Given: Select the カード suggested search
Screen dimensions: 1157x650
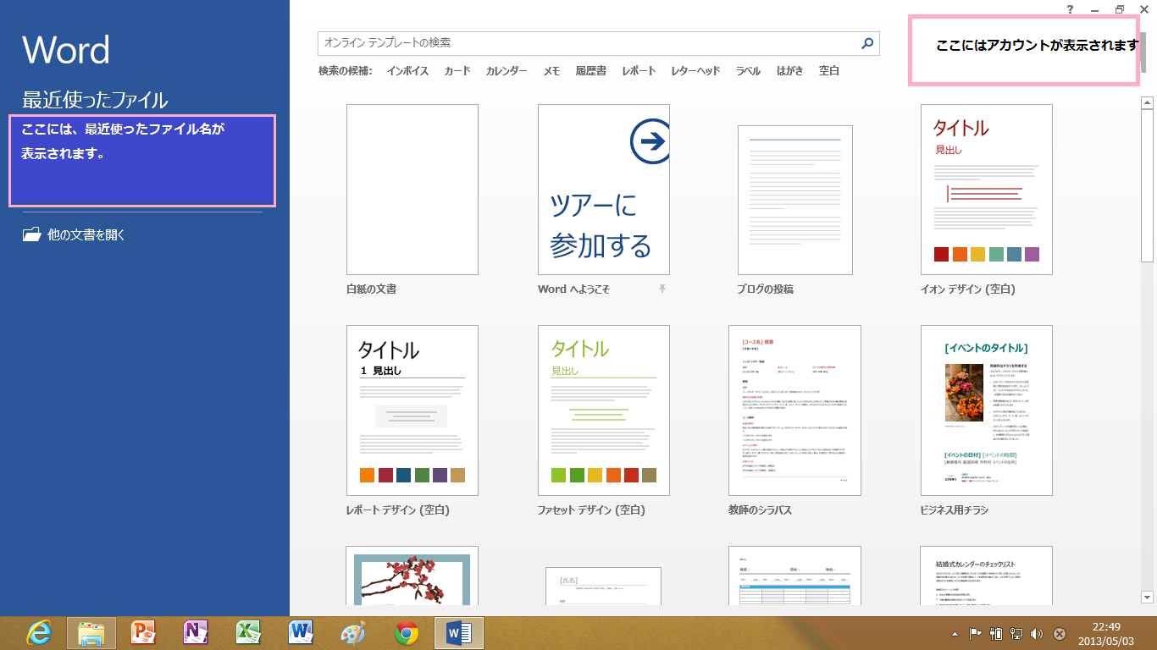Looking at the screenshot, I should [457, 71].
